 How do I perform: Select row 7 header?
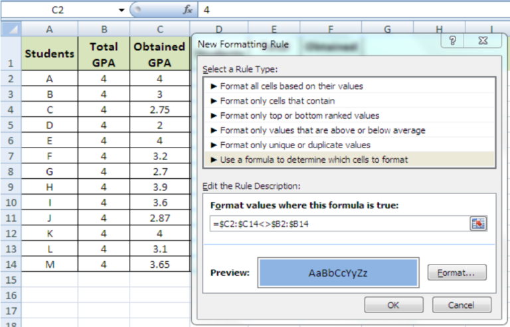11,157
